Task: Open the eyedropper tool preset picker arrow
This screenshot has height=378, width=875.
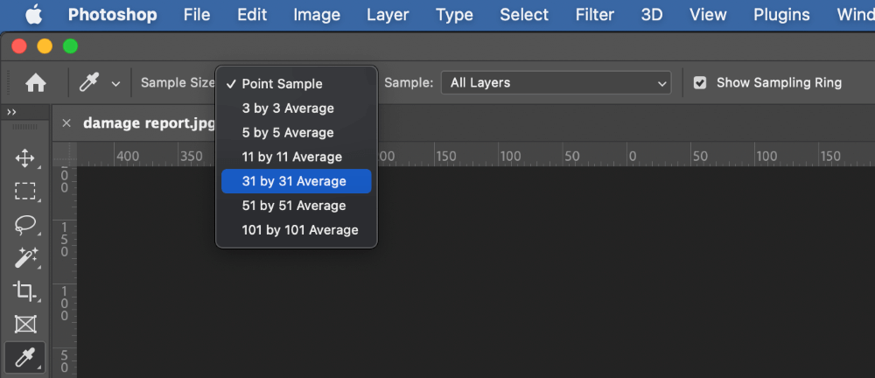Action: tap(115, 84)
